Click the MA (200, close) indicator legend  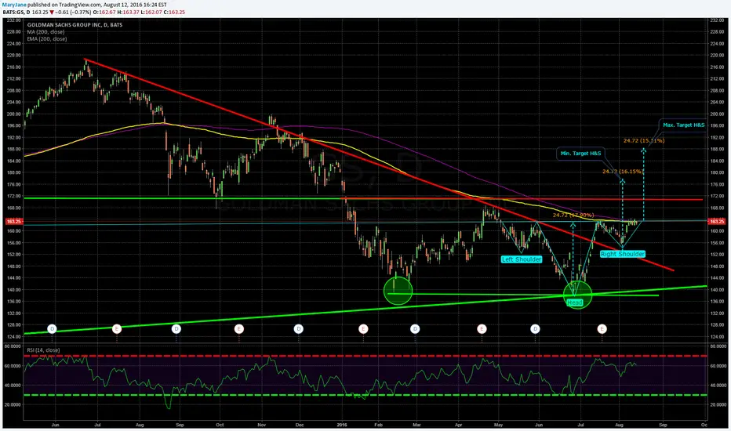point(45,32)
